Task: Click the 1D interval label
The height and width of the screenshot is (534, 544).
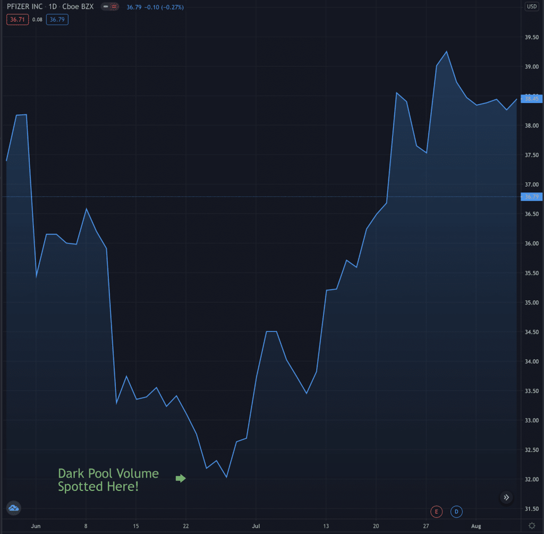Action: [x=53, y=6]
